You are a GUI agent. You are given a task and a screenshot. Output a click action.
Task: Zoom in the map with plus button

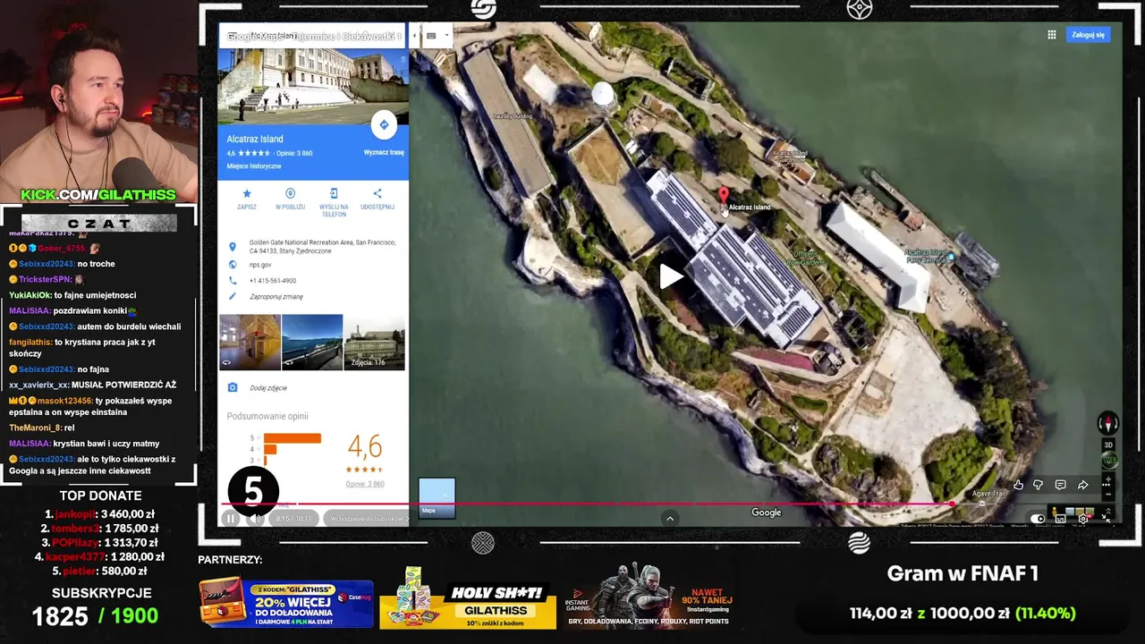[1107, 481]
